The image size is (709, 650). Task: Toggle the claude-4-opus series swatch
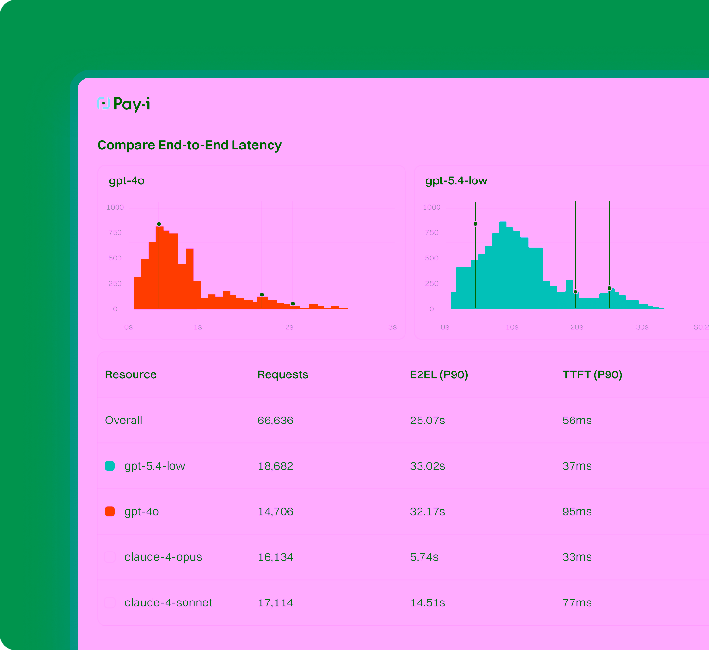pyautogui.click(x=110, y=557)
